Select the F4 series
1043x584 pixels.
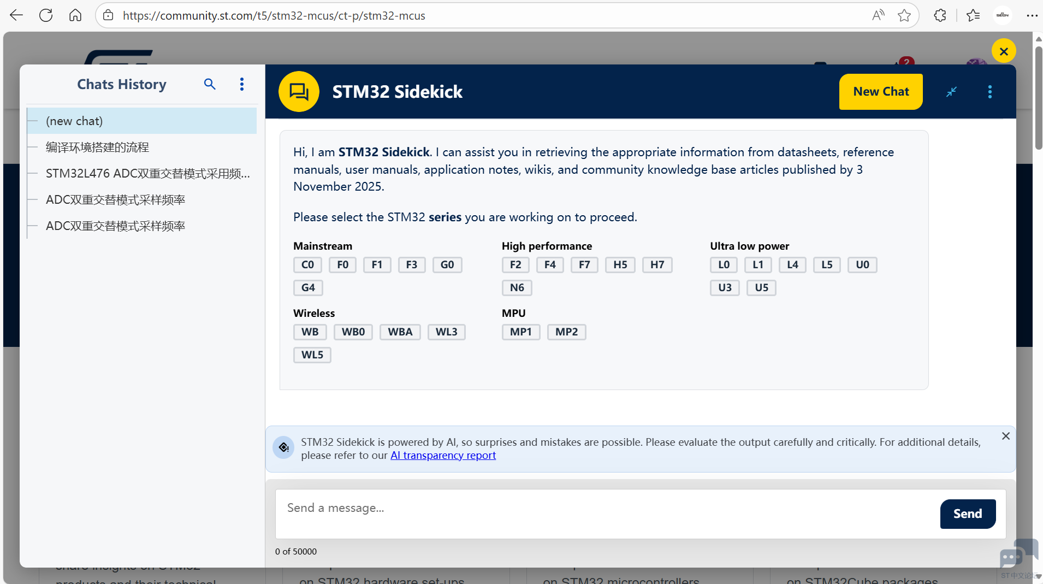point(550,265)
